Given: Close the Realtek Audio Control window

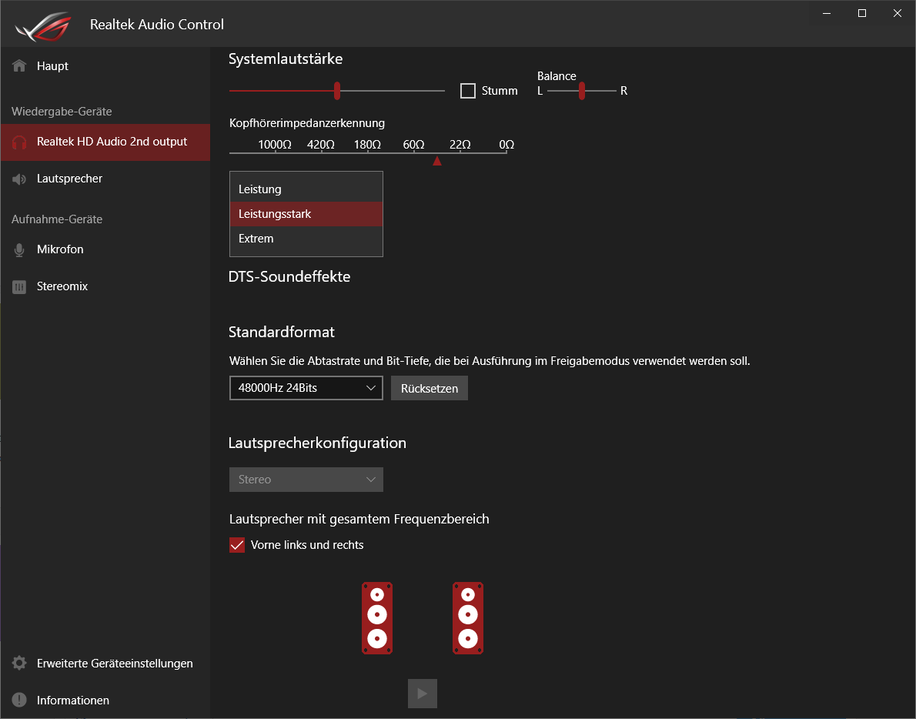Looking at the screenshot, I should (x=898, y=13).
